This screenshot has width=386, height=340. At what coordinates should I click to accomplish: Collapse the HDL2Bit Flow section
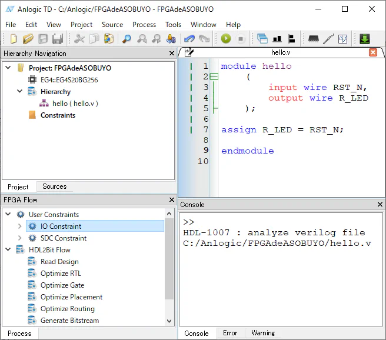pos(8,250)
